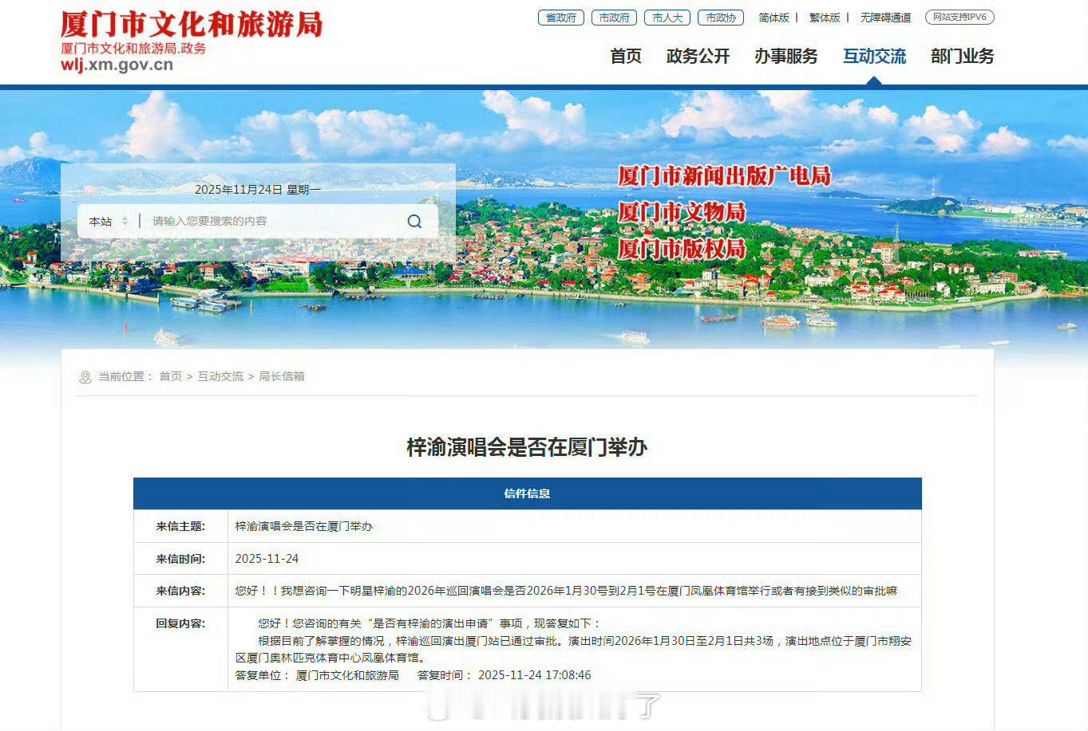
Task: Click the location pin icon beside 当前位置
Action: tap(85, 376)
